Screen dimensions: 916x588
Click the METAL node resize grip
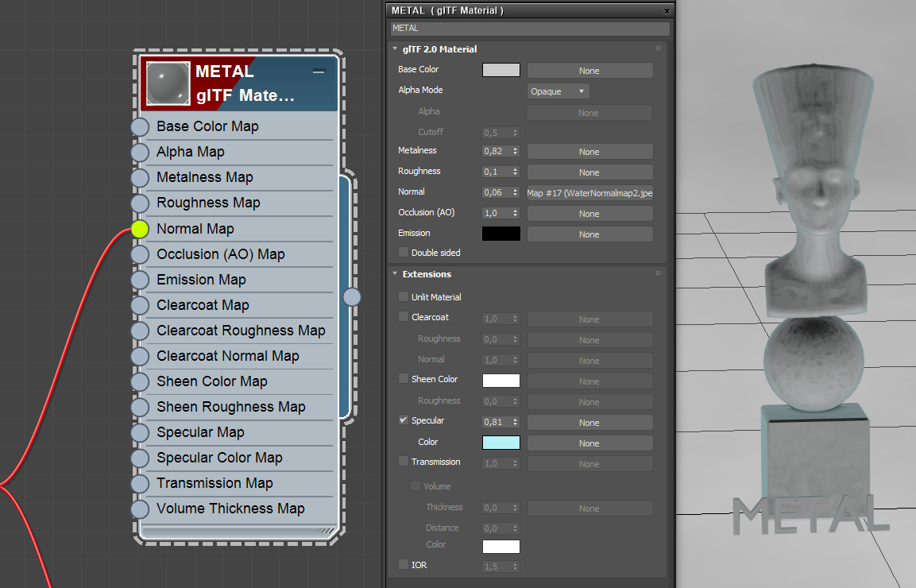[326, 532]
